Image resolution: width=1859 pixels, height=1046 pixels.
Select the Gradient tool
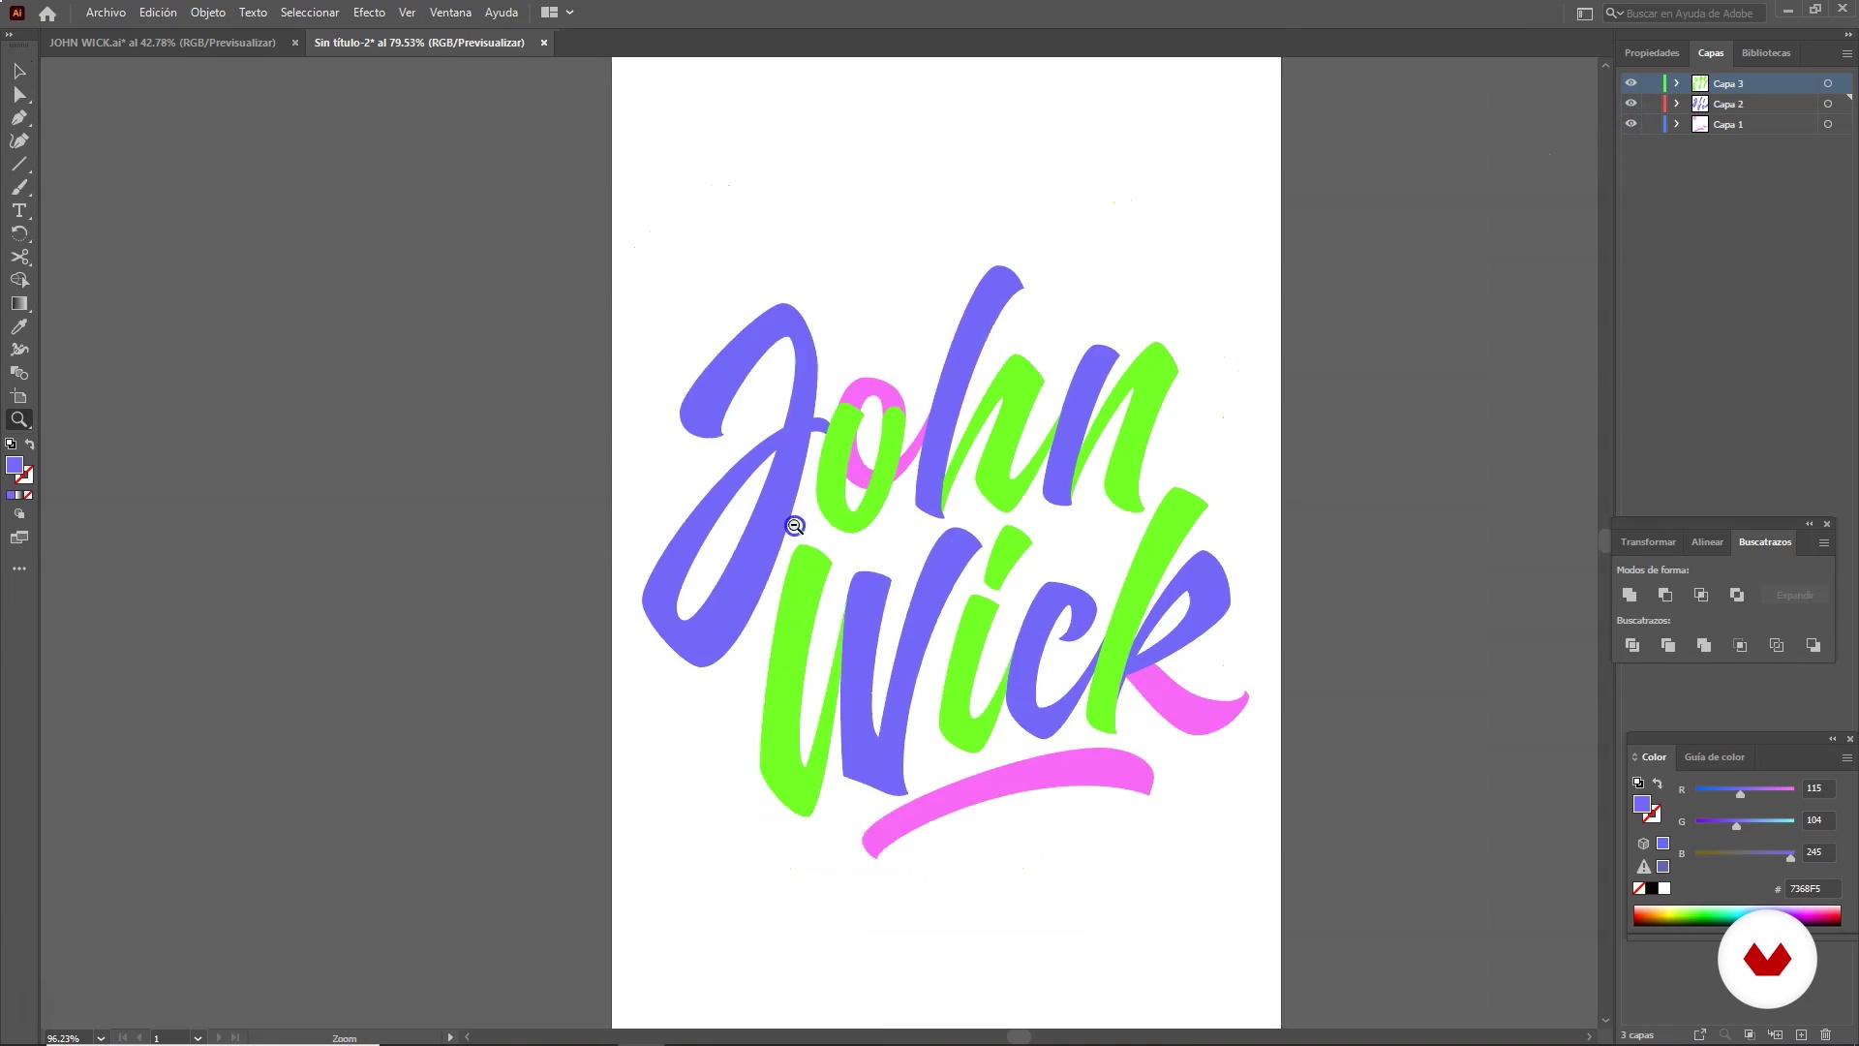(19, 304)
